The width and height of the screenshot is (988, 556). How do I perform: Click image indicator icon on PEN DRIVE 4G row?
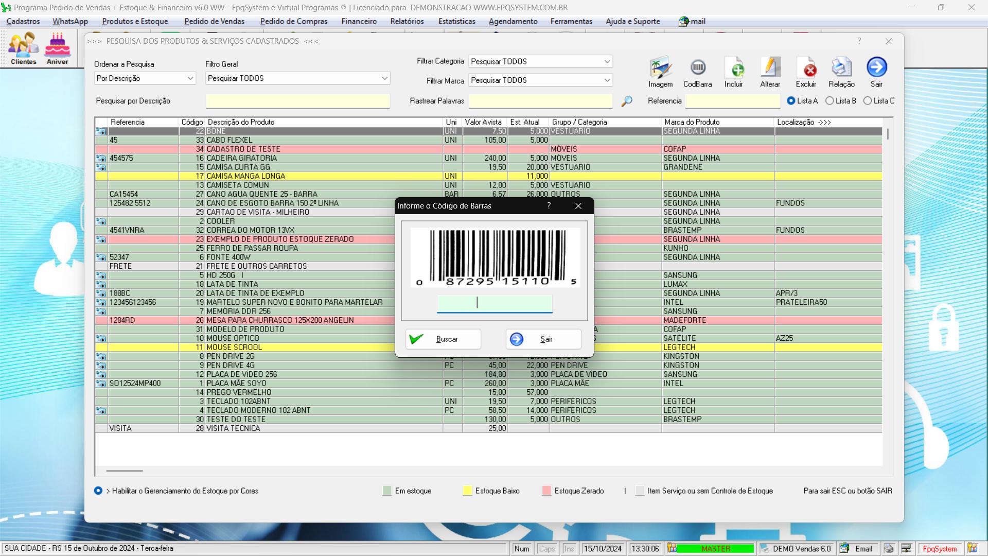(101, 366)
